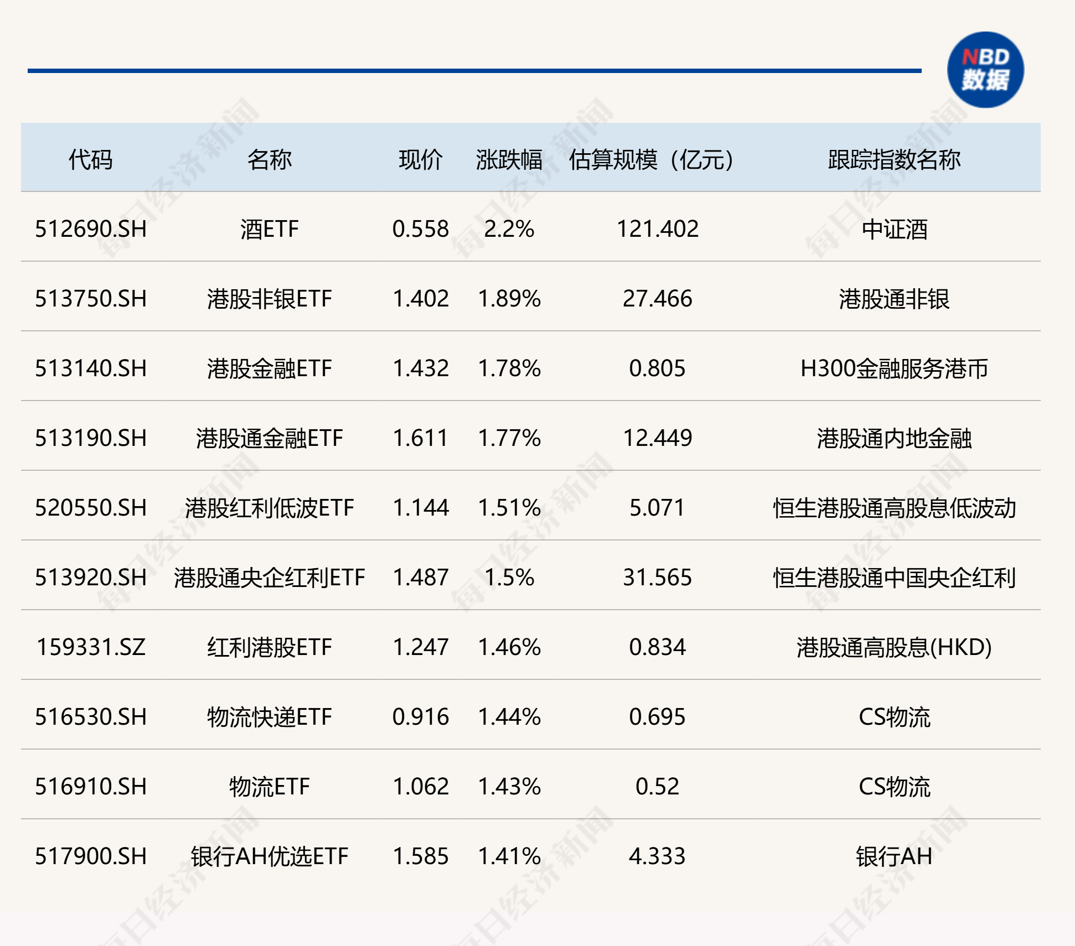Click the 名称 column header
This screenshot has height=946, width=1075.
[x=269, y=159]
